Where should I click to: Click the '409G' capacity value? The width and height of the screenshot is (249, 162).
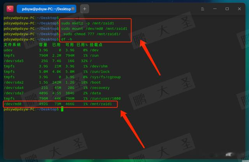43,93
